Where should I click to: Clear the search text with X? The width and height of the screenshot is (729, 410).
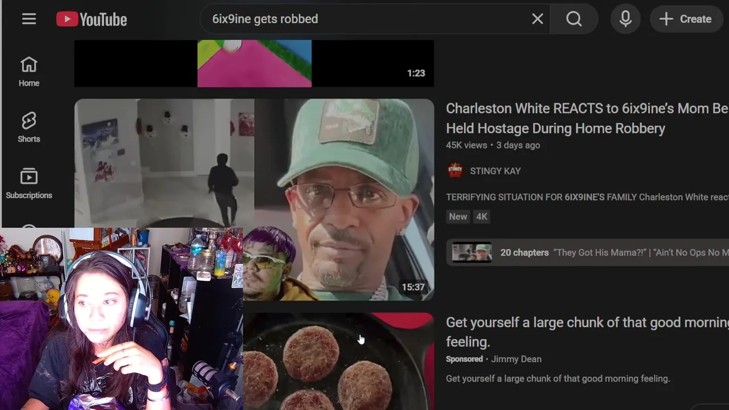[x=537, y=19]
